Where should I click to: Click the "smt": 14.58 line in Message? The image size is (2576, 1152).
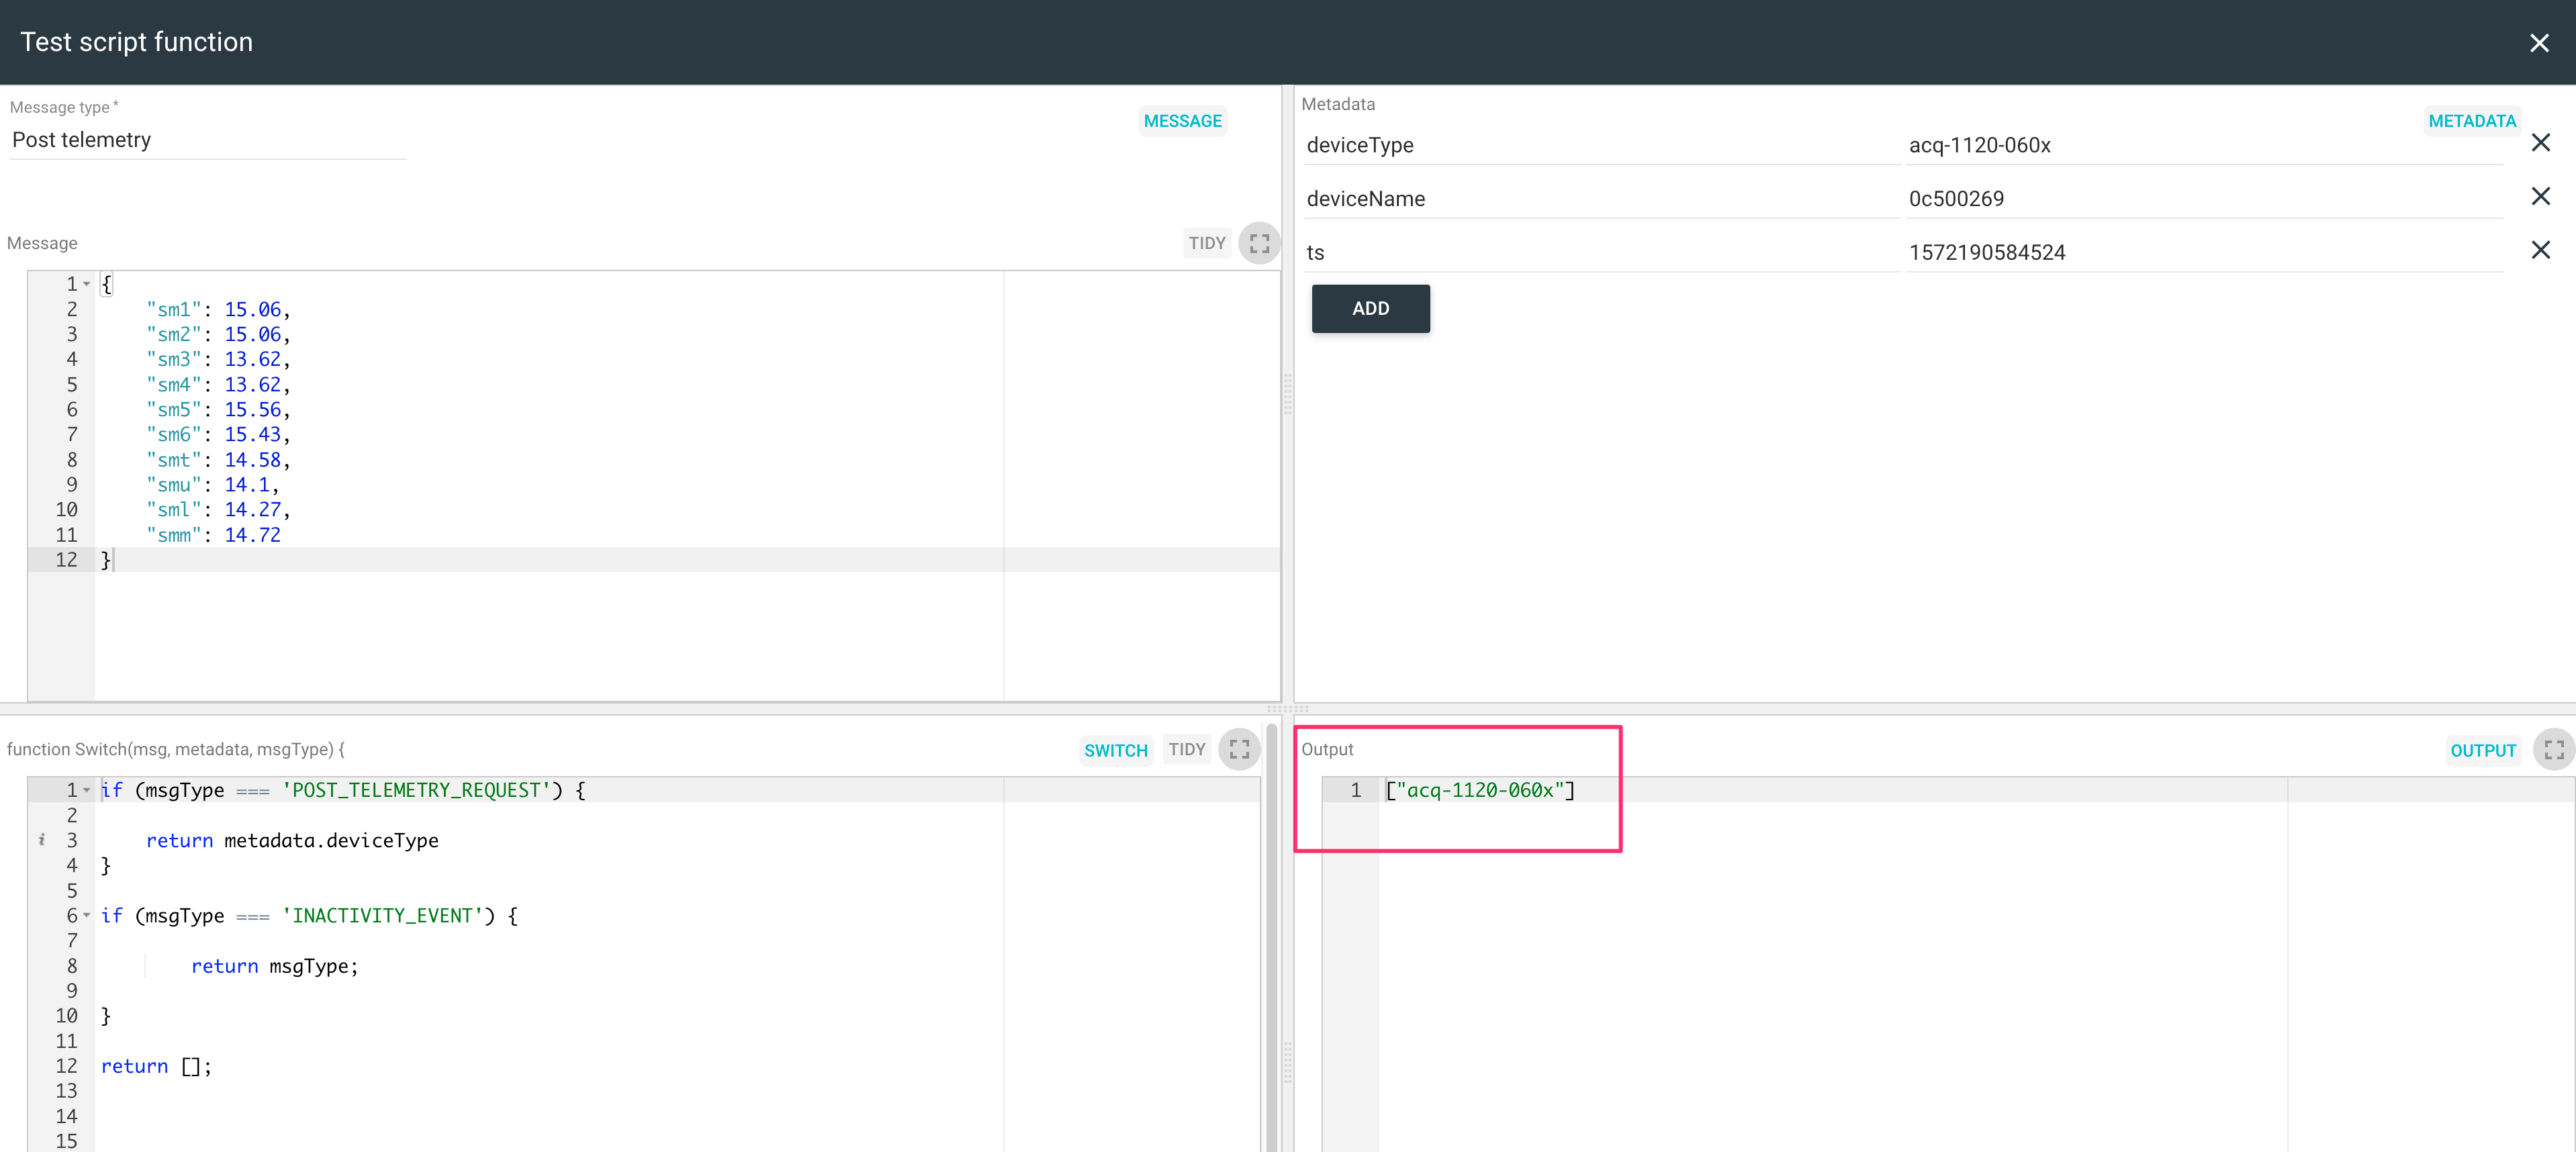pos(218,460)
